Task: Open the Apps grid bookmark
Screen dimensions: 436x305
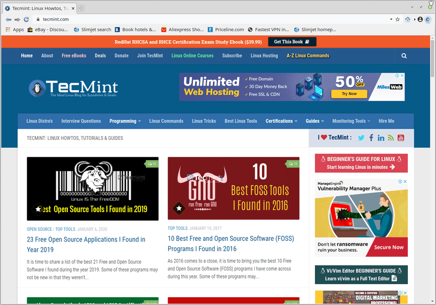Action: [15, 30]
